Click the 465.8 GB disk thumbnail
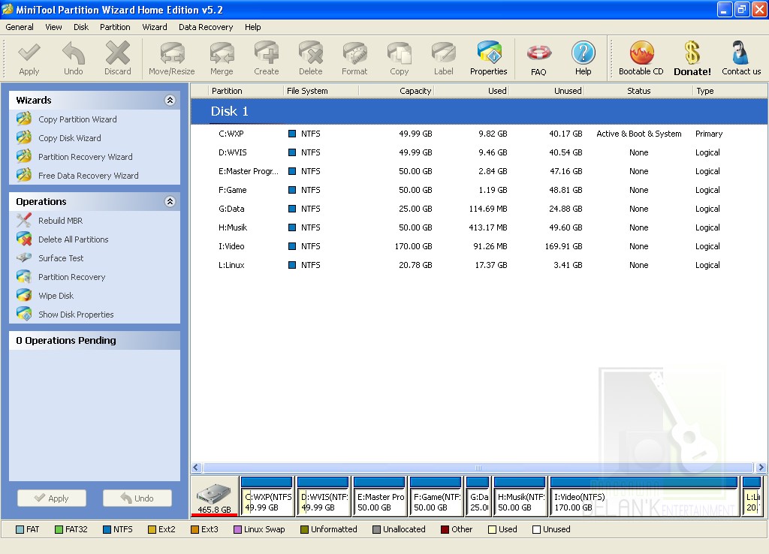The height and width of the screenshot is (554, 769). 214,496
